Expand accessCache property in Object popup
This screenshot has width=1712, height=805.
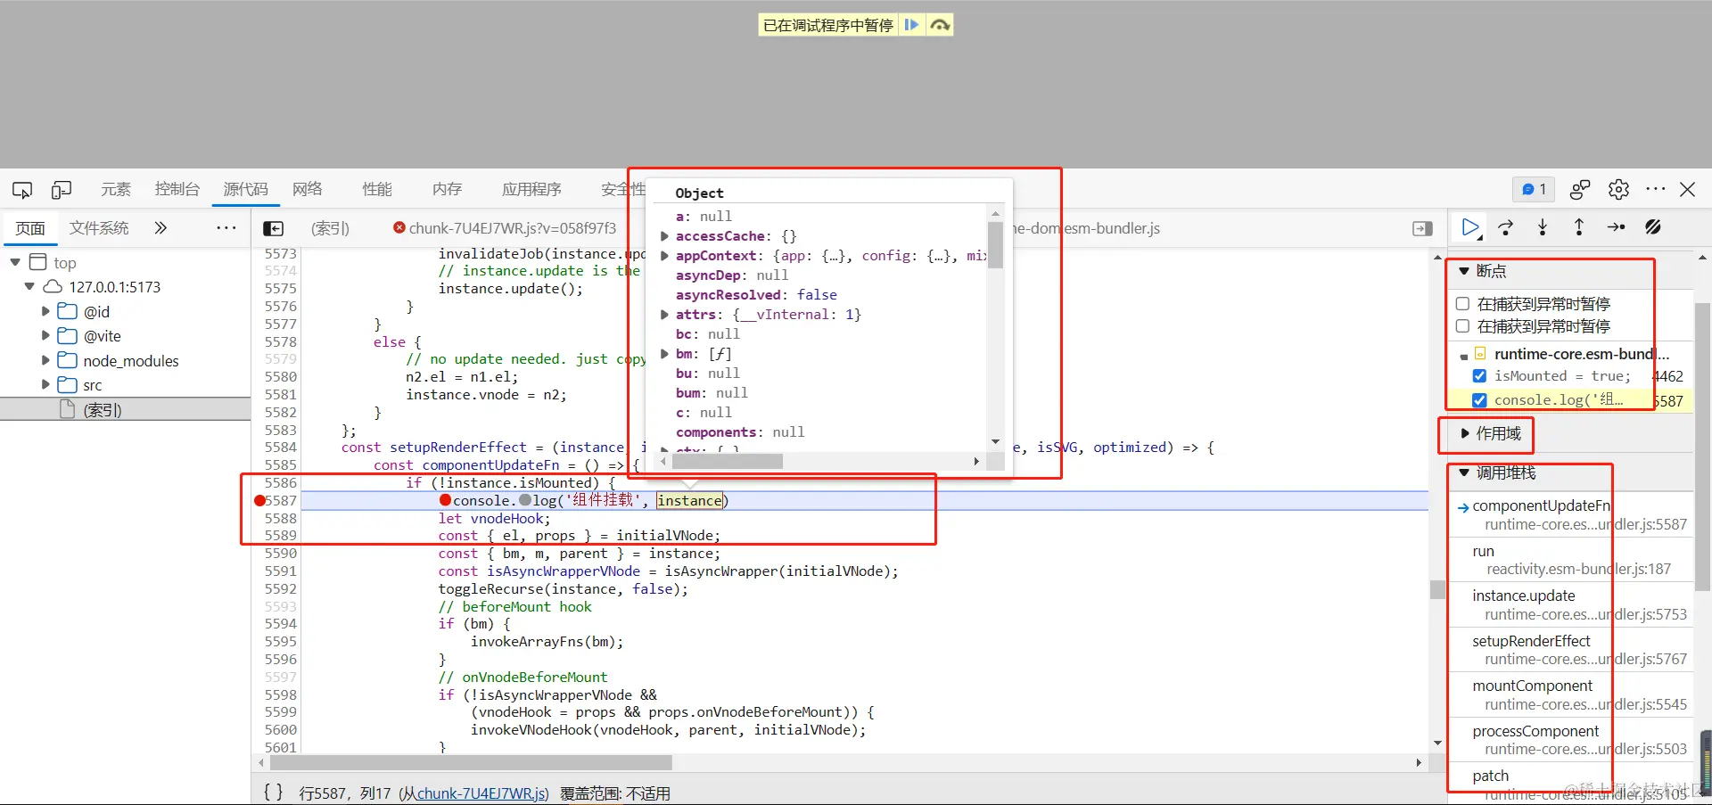664,236
